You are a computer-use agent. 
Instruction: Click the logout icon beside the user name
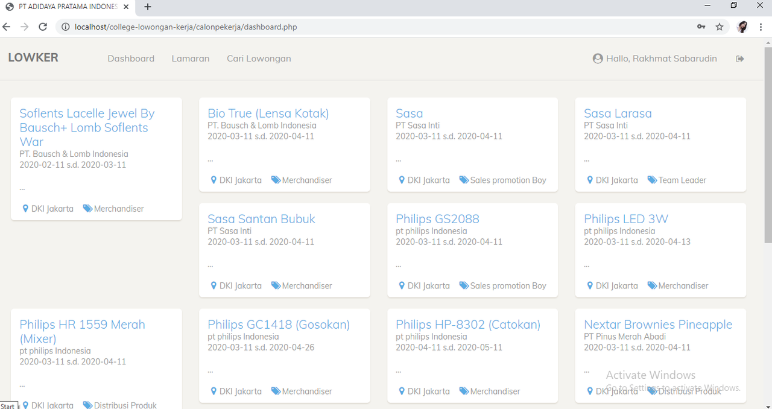(740, 59)
